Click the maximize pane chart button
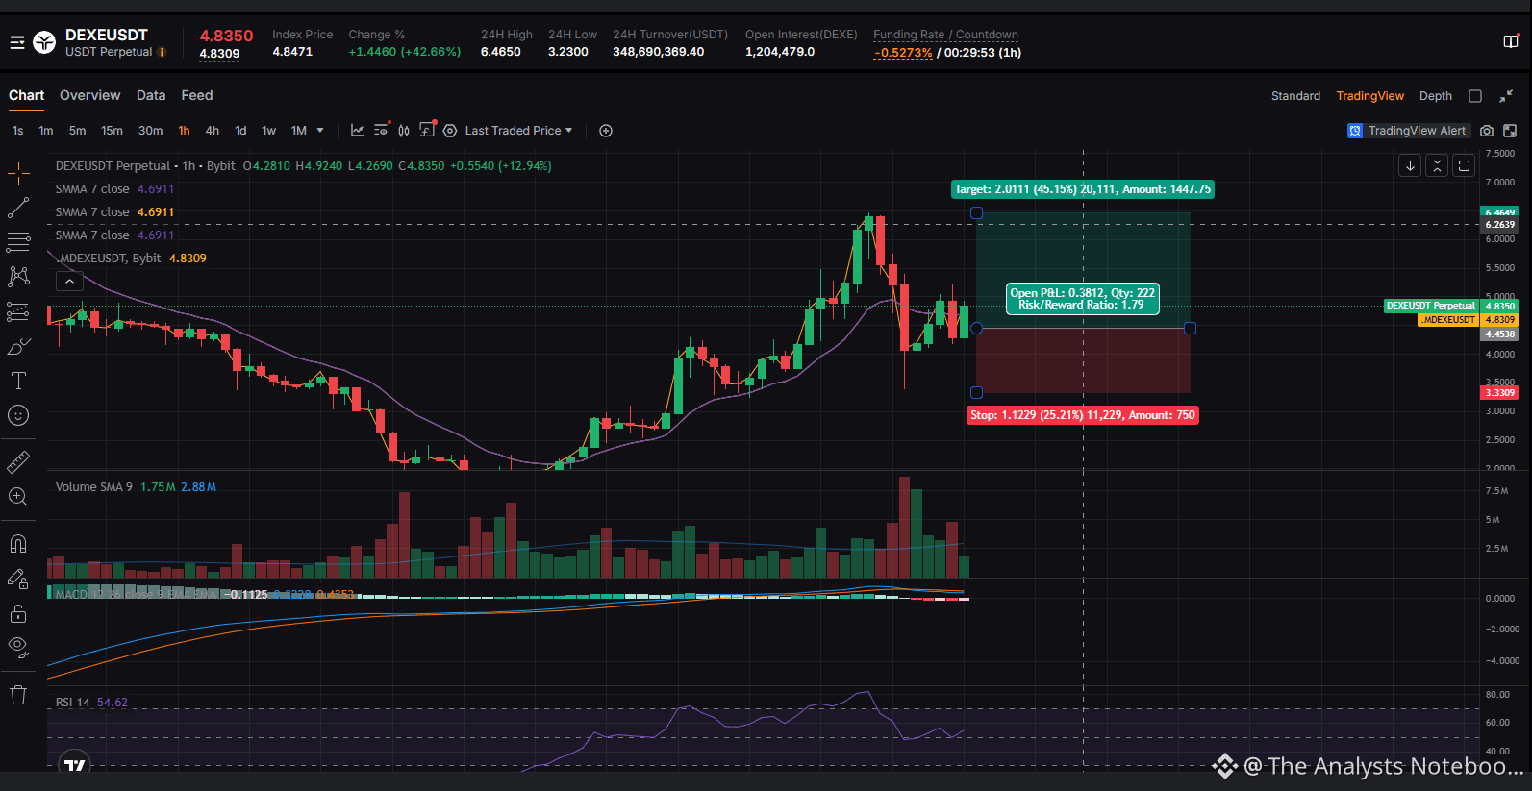The height and width of the screenshot is (791, 1532). click(x=1464, y=165)
